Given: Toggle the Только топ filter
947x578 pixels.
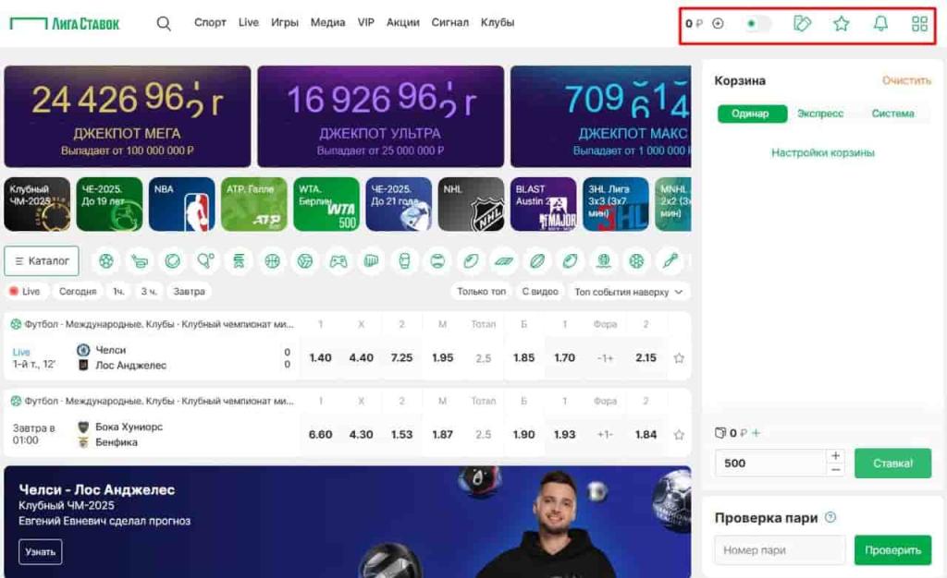Looking at the screenshot, I should click(x=481, y=292).
